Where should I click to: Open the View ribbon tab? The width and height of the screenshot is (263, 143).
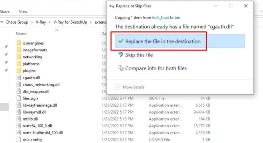(23, 12)
